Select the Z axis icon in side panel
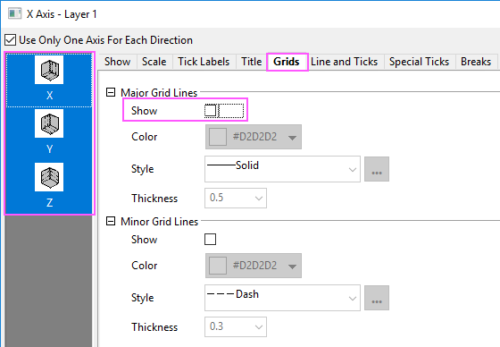 point(49,177)
